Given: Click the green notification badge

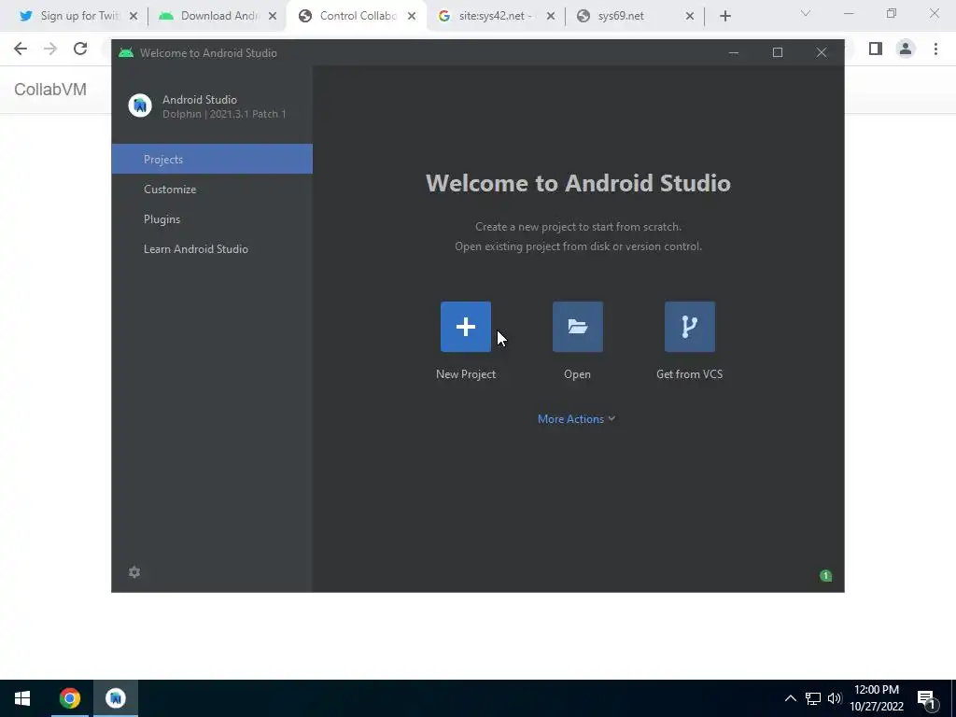Looking at the screenshot, I should (x=825, y=575).
